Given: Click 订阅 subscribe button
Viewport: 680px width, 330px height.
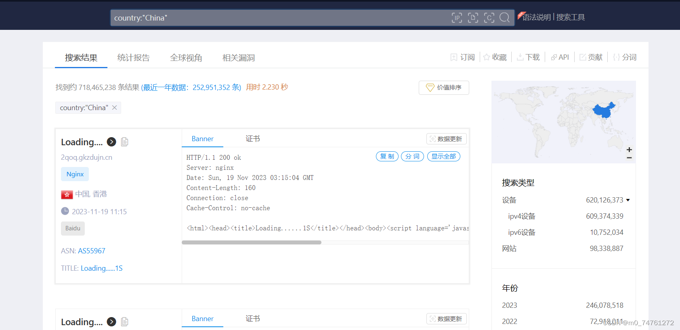Looking at the screenshot, I should [x=463, y=57].
